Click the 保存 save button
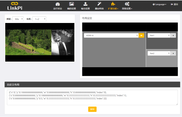Image resolution: width=182 pixels, height=117 pixels. [x=92, y=109]
